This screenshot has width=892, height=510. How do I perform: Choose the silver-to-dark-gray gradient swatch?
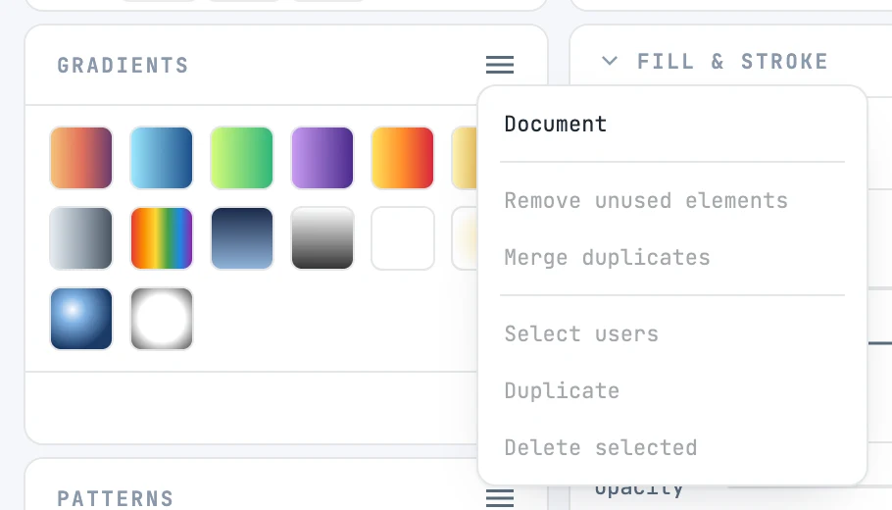click(x=80, y=238)
